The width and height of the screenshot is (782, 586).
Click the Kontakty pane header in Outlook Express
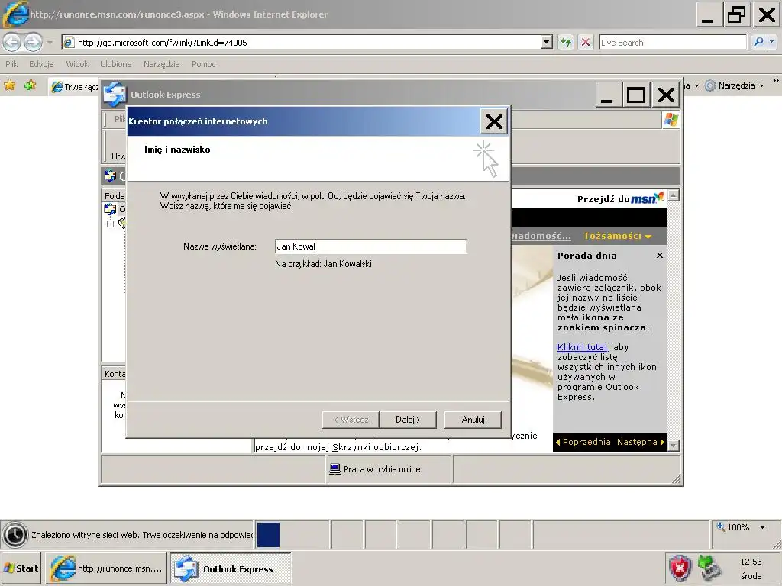click(115, 374)
